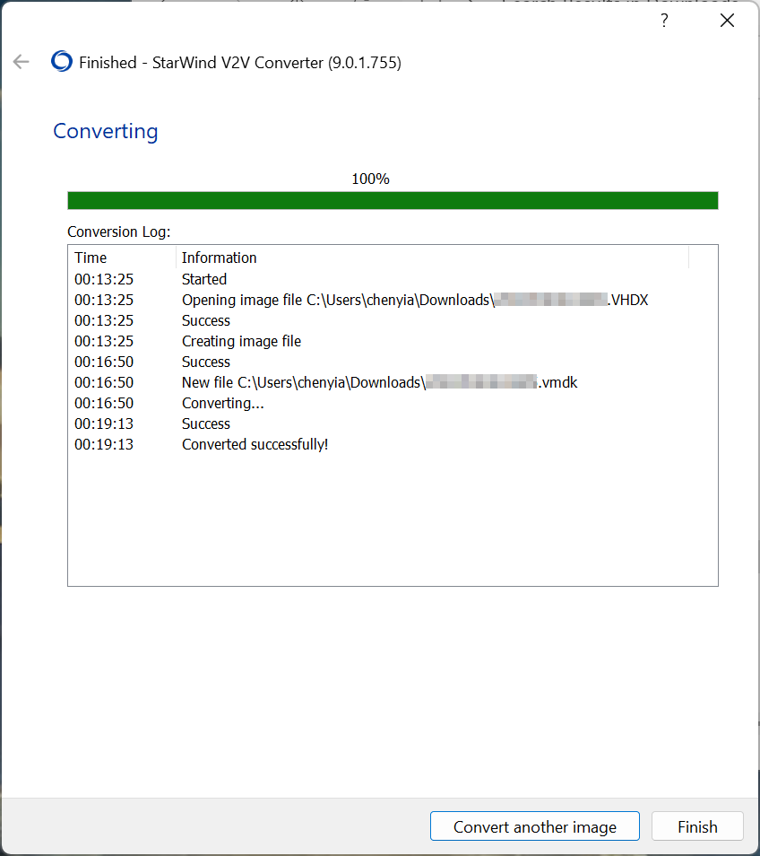Select 'Converted successfully!' log entry
The height and width of the screenshot is (856, 760).
coord(393,444)
